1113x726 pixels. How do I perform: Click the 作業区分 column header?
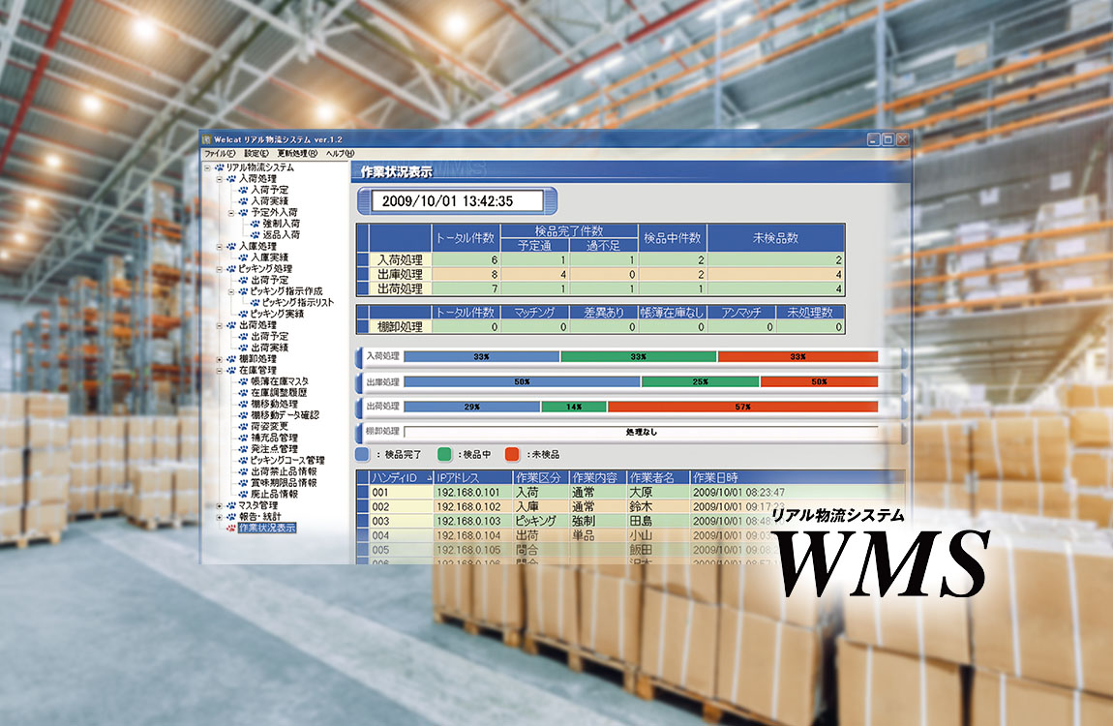coord(540,477)
